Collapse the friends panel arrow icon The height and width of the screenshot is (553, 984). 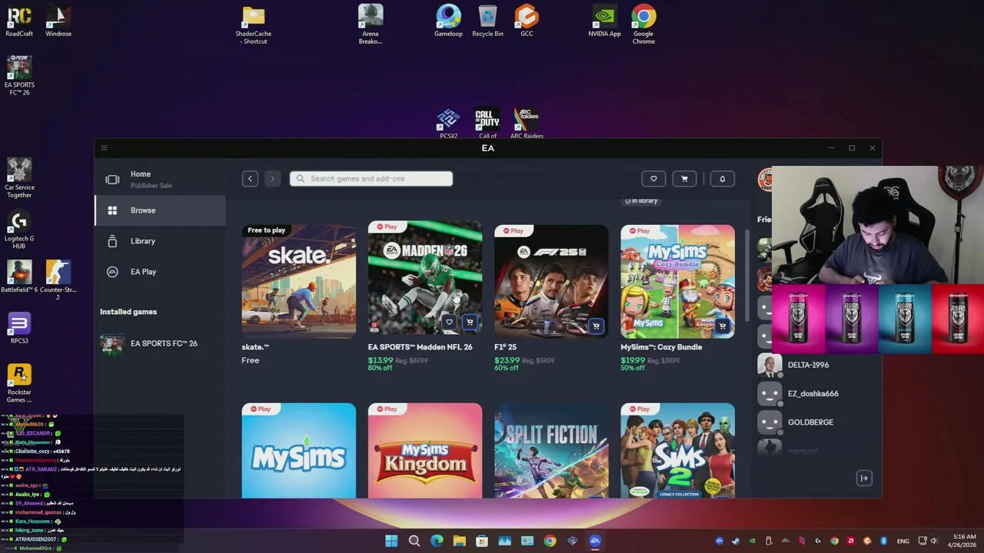click(x=864, y=478)
